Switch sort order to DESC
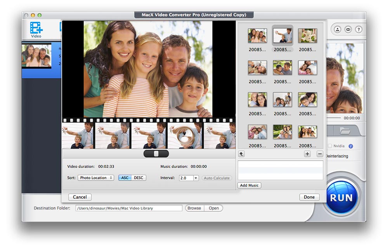 coord(139,178)
